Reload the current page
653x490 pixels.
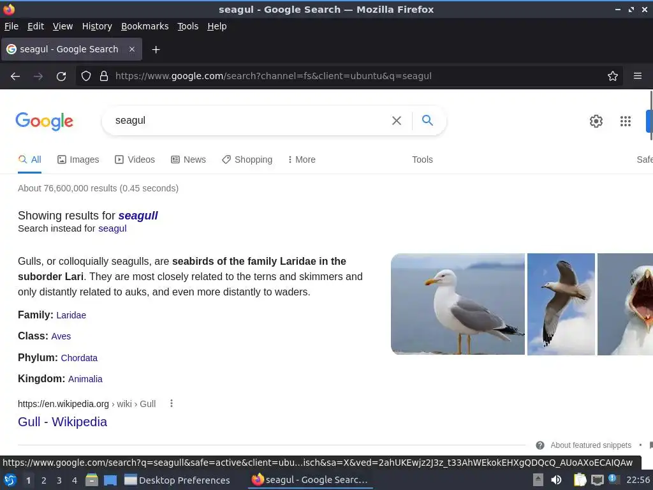tap(61, 77)
